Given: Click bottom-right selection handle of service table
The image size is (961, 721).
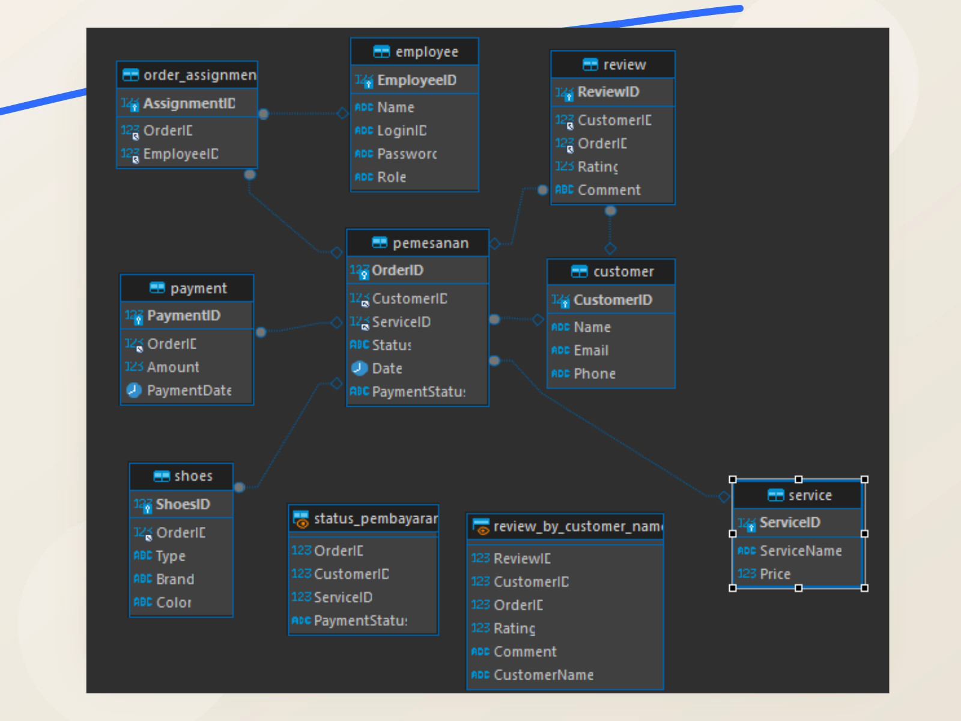Looking at the screenshot, I should 865,588.
